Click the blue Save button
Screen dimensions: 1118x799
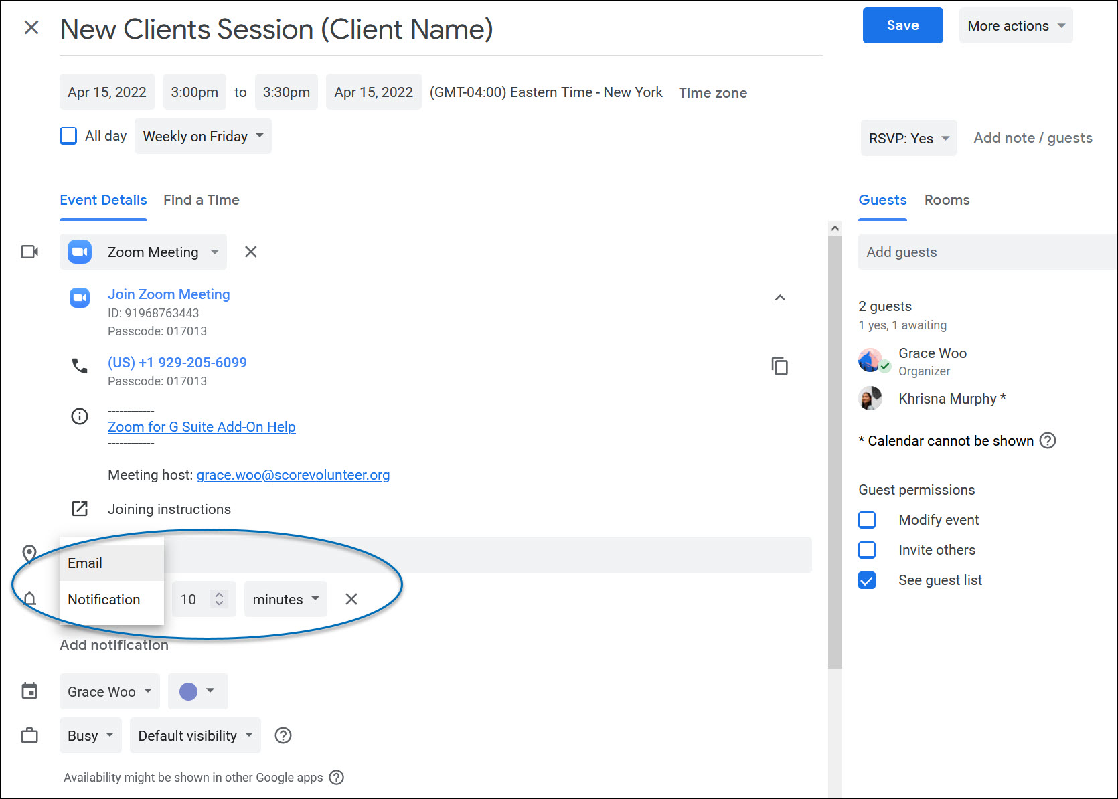[x=902, y=25]
